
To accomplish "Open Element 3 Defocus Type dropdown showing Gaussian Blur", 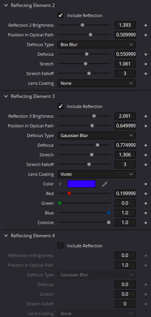I will [97, 135].
